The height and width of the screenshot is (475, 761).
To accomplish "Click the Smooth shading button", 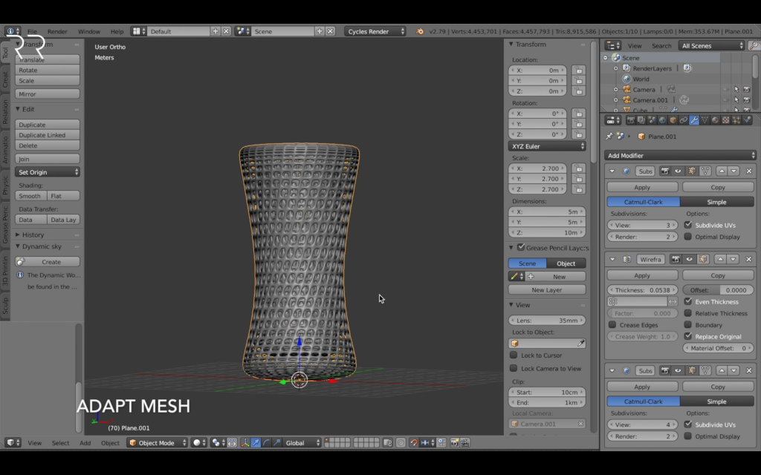I will 30,196.
